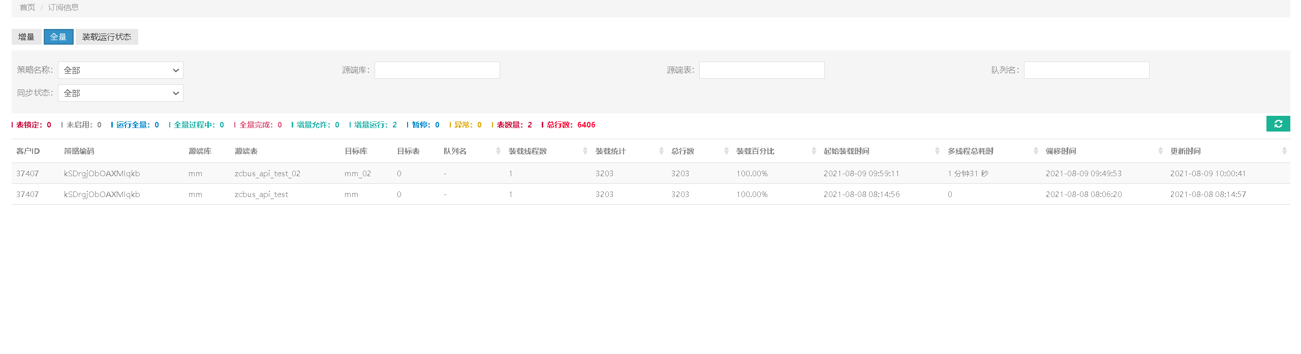Open the 策略名称 dropdown
Image resolution: width=1301 pixels, height=354 pixels.
point(120,70)
